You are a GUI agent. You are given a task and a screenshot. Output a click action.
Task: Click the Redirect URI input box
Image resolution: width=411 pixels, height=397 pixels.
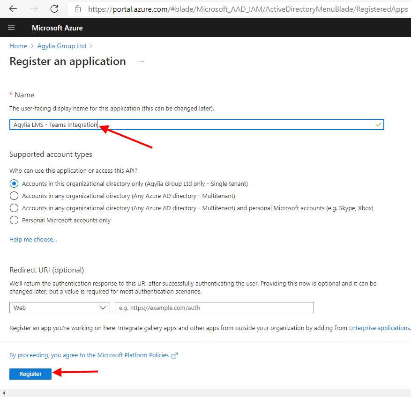(x=214, y=308)
